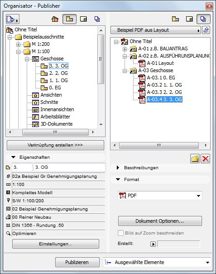This screenshot has height=274, width=216.
Task: Open Beispiel PDF aus Layout set menu
Action: (156, 30)
